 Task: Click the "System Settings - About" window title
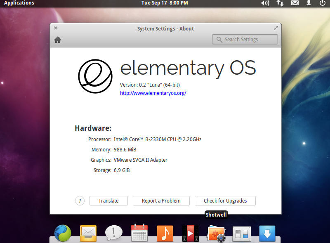[166, 28]
